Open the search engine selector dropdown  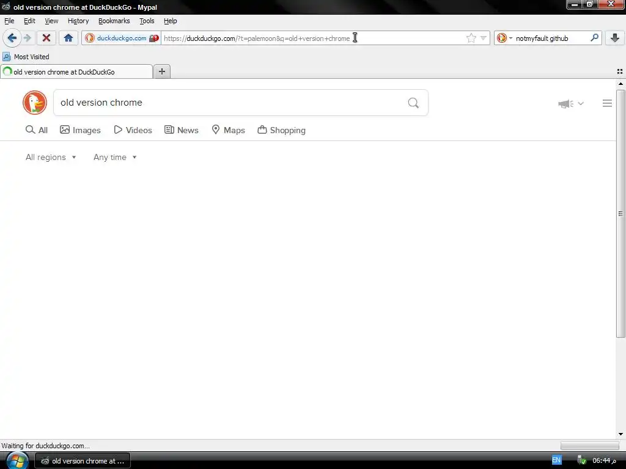[504, 38]
